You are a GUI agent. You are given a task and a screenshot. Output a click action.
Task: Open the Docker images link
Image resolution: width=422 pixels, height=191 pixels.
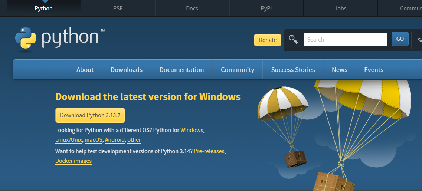(73, 161)
